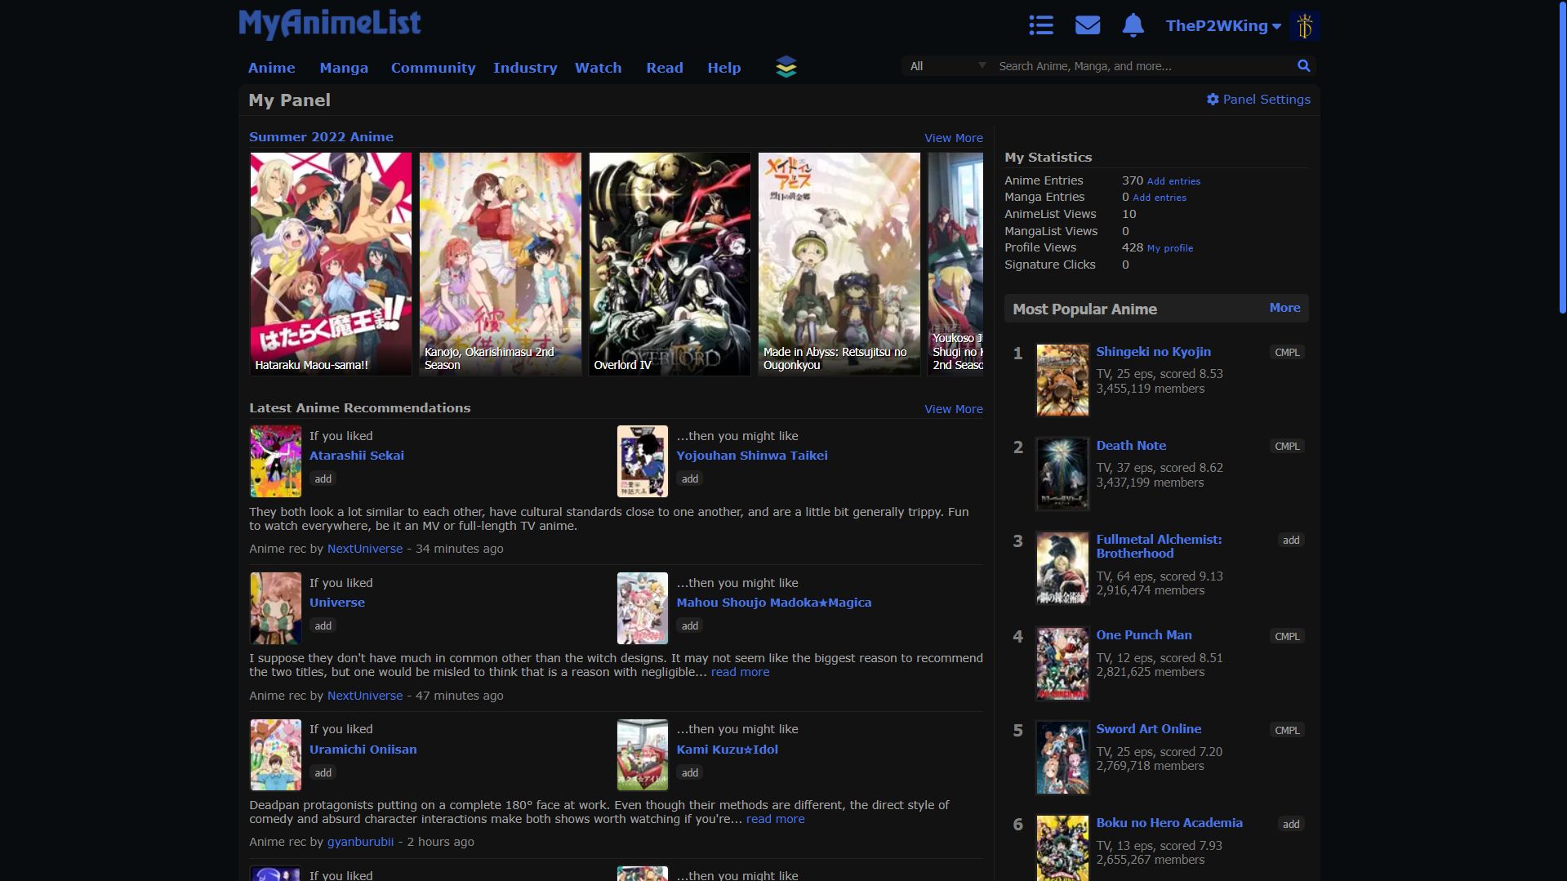Open One Punch Man title link
Screen dimensions: 1567x881
tap(1143, 635)
